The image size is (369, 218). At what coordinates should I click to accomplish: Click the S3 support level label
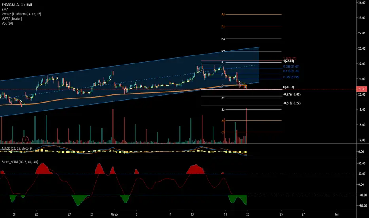point(223,109)
